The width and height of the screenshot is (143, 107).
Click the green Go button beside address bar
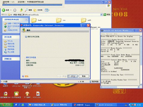[107, 15]
